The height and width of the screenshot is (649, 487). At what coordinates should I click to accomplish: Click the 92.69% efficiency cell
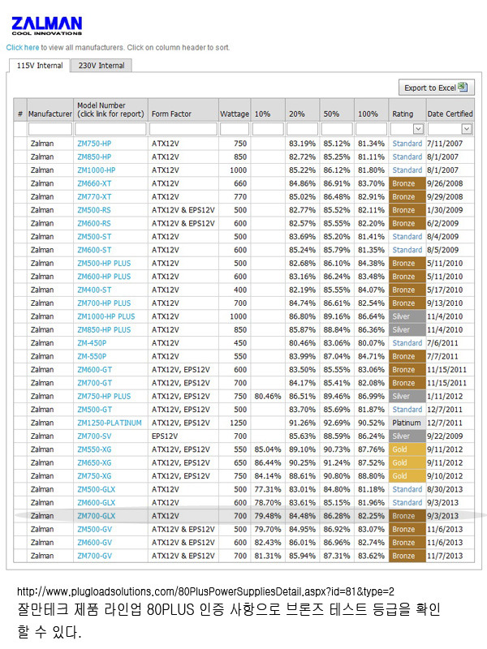337,423
